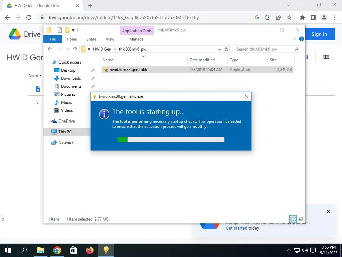The width and height of the screenshot is (342, 257).
Task: Open Windows Start menu
Action: [x=8, y=250]
